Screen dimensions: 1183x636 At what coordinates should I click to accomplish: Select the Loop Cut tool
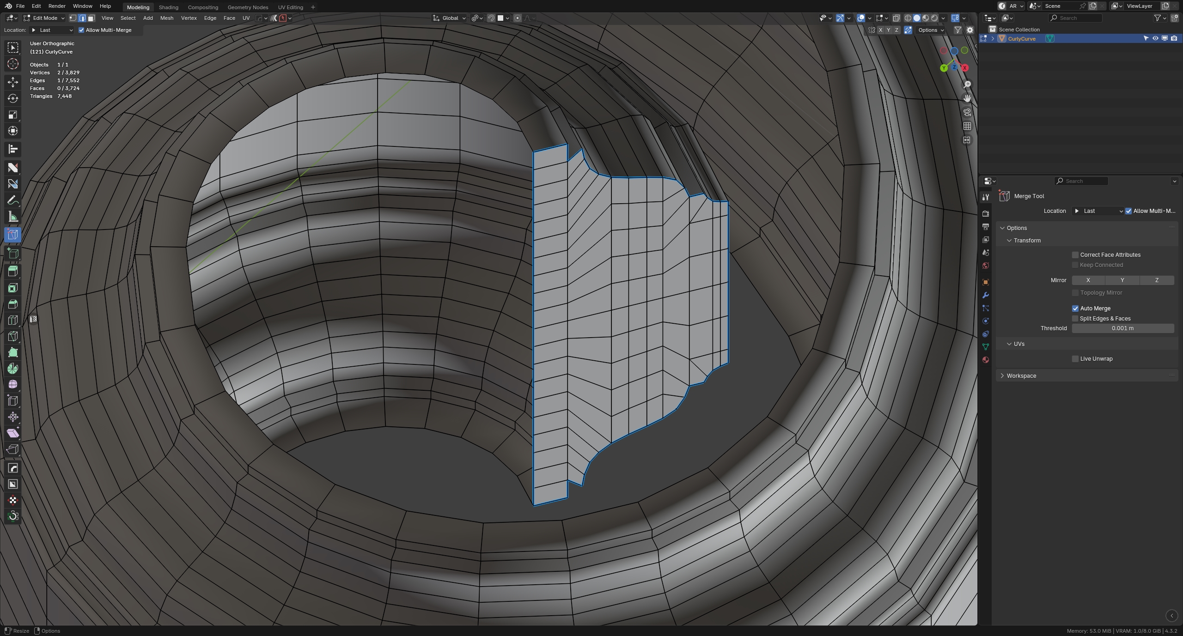[13, 320]
